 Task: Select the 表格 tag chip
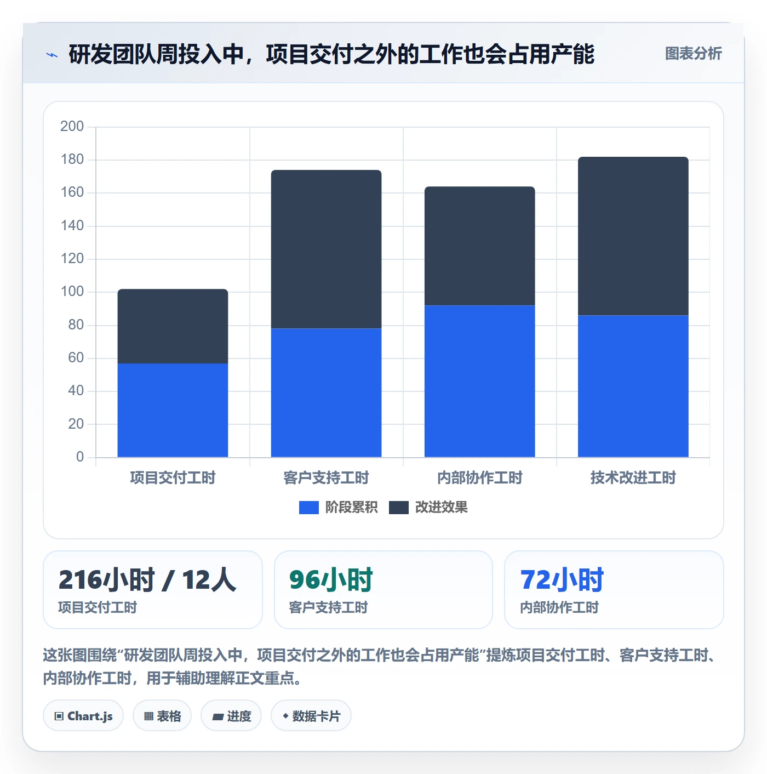click(162, 715)
